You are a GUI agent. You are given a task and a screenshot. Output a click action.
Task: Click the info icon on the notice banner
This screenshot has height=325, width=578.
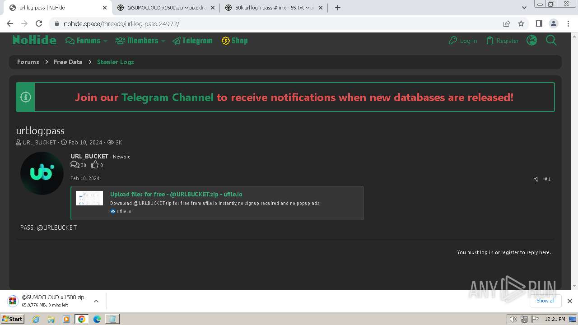[26, 97]
